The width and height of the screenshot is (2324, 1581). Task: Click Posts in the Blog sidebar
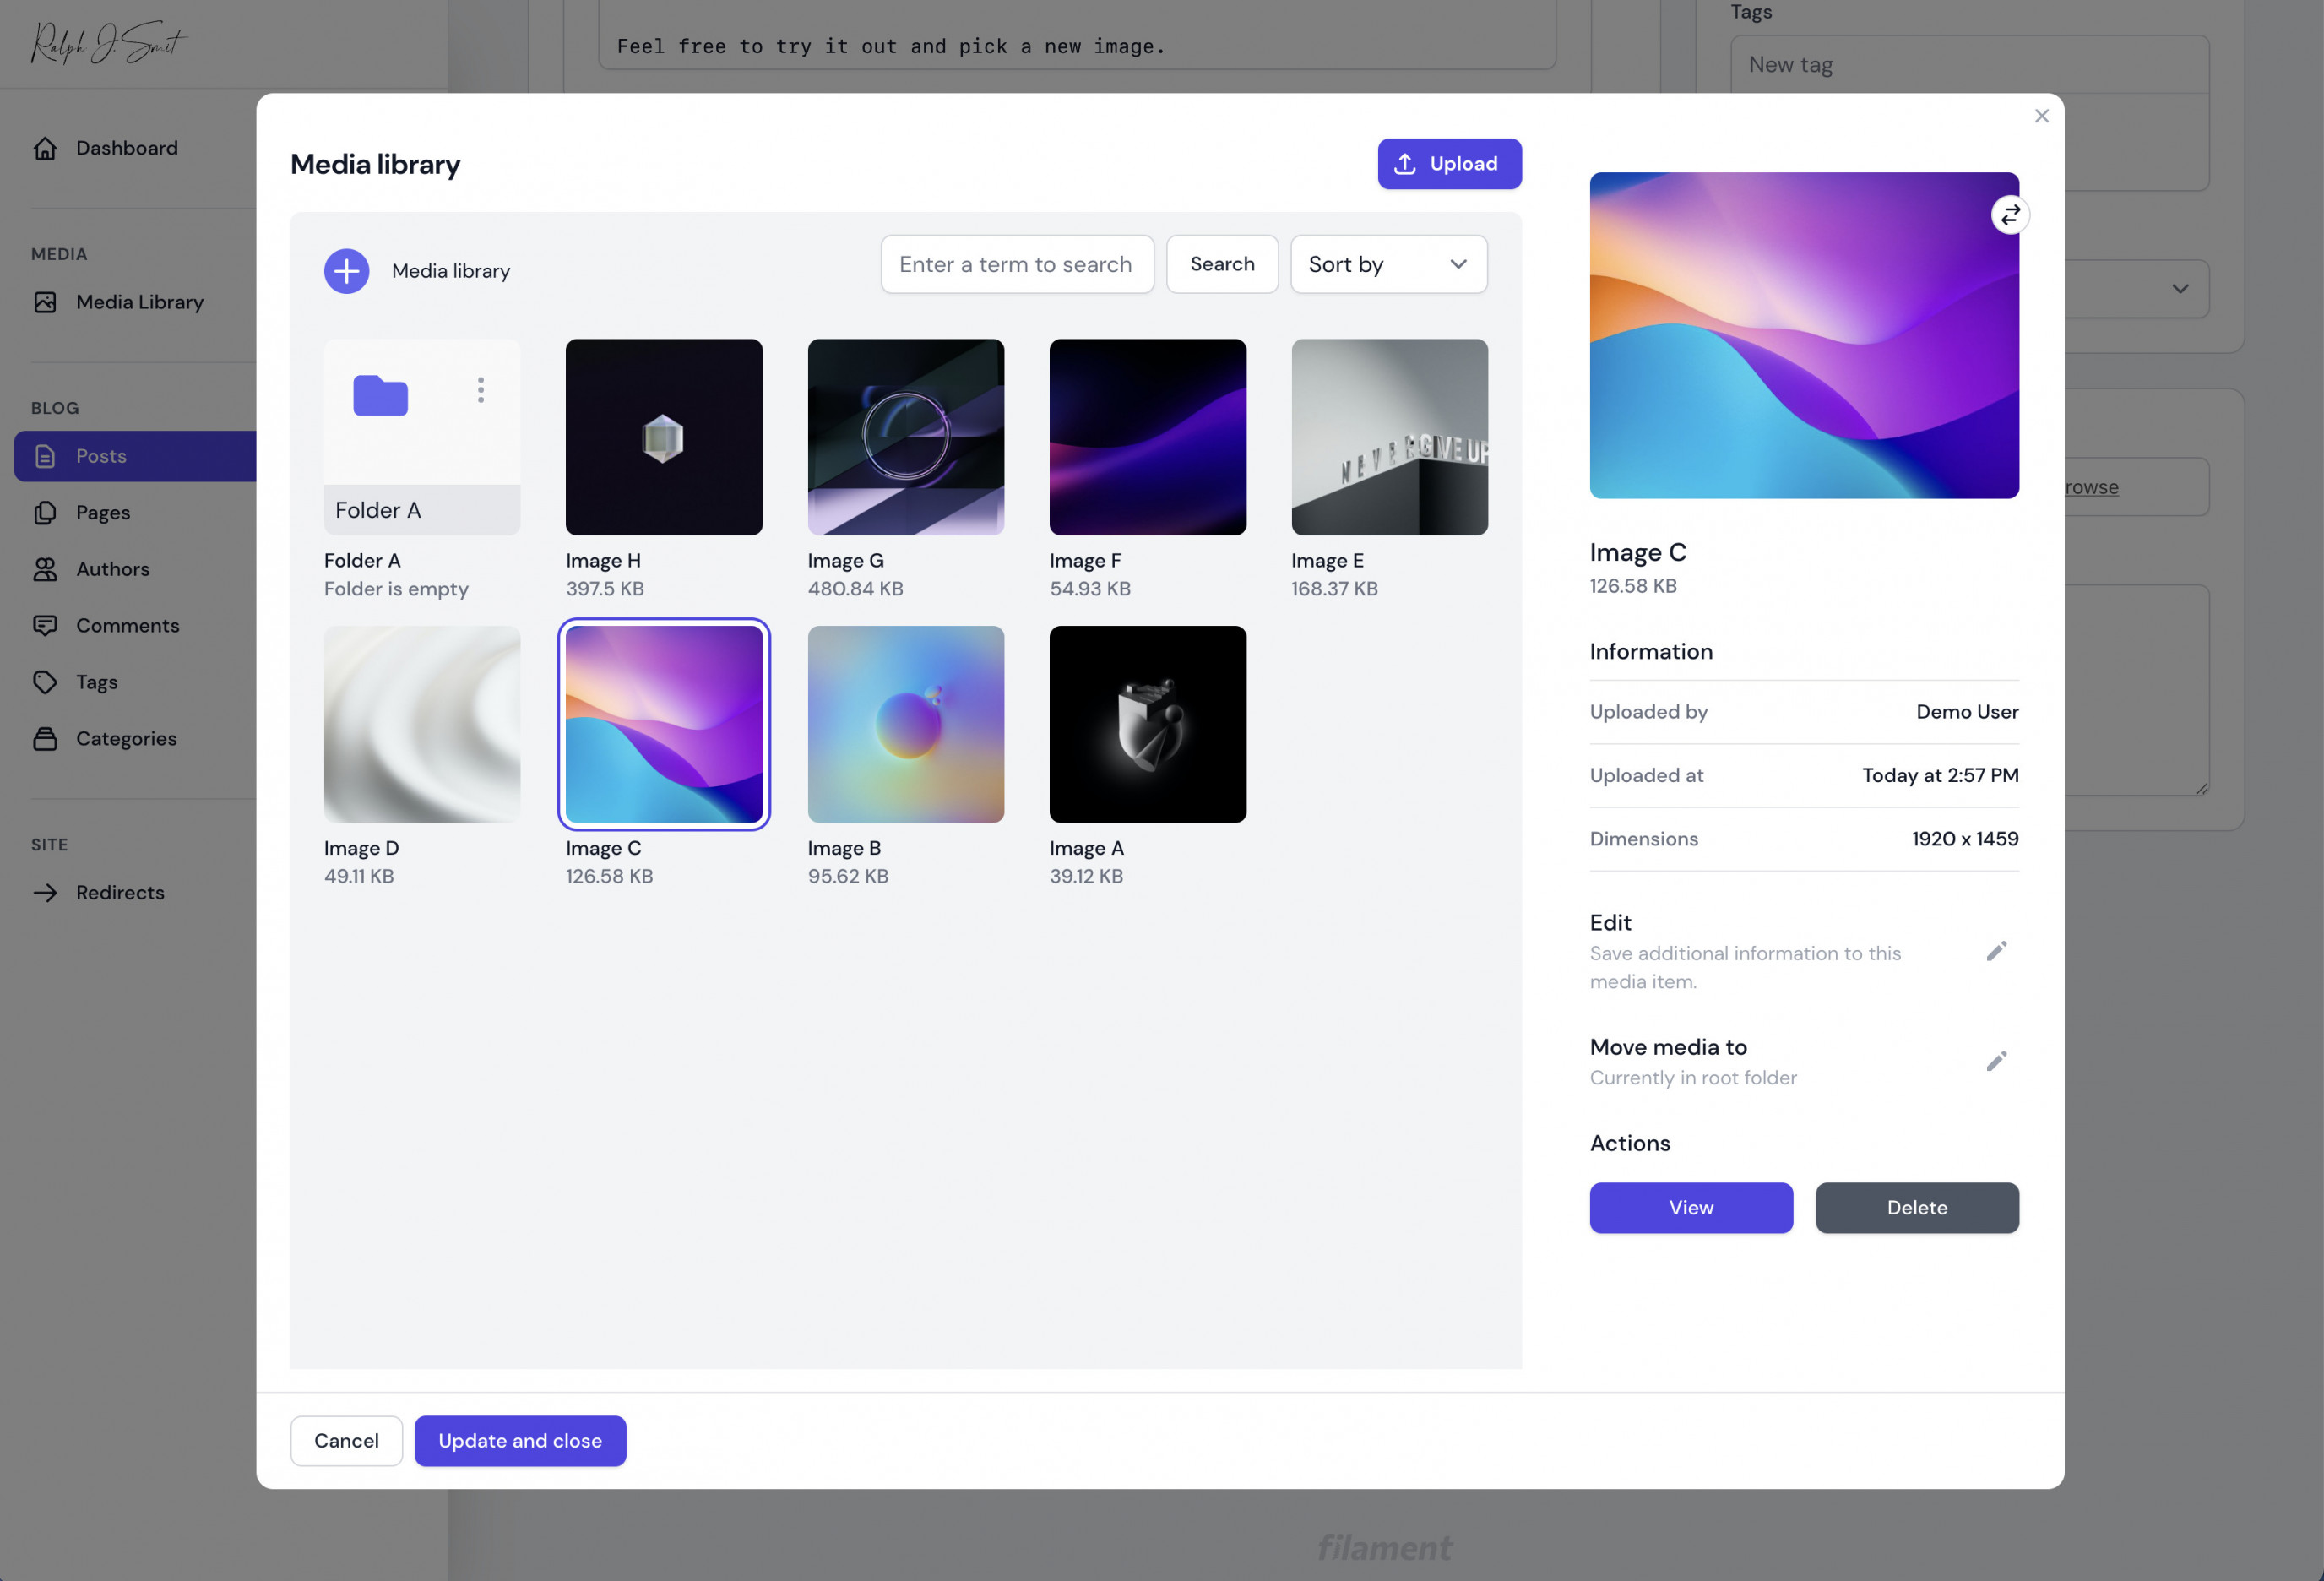click(99, 455)
